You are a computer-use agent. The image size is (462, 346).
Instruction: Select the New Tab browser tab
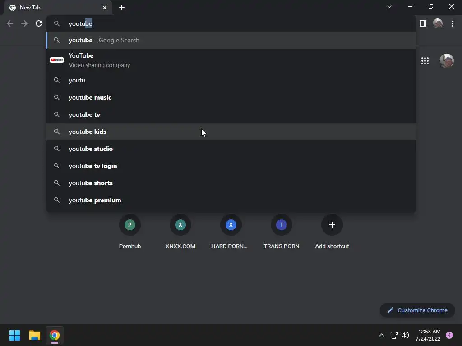pos(58,8)
